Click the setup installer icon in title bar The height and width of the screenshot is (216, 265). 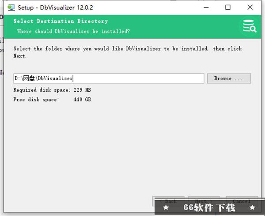[11, 7]
